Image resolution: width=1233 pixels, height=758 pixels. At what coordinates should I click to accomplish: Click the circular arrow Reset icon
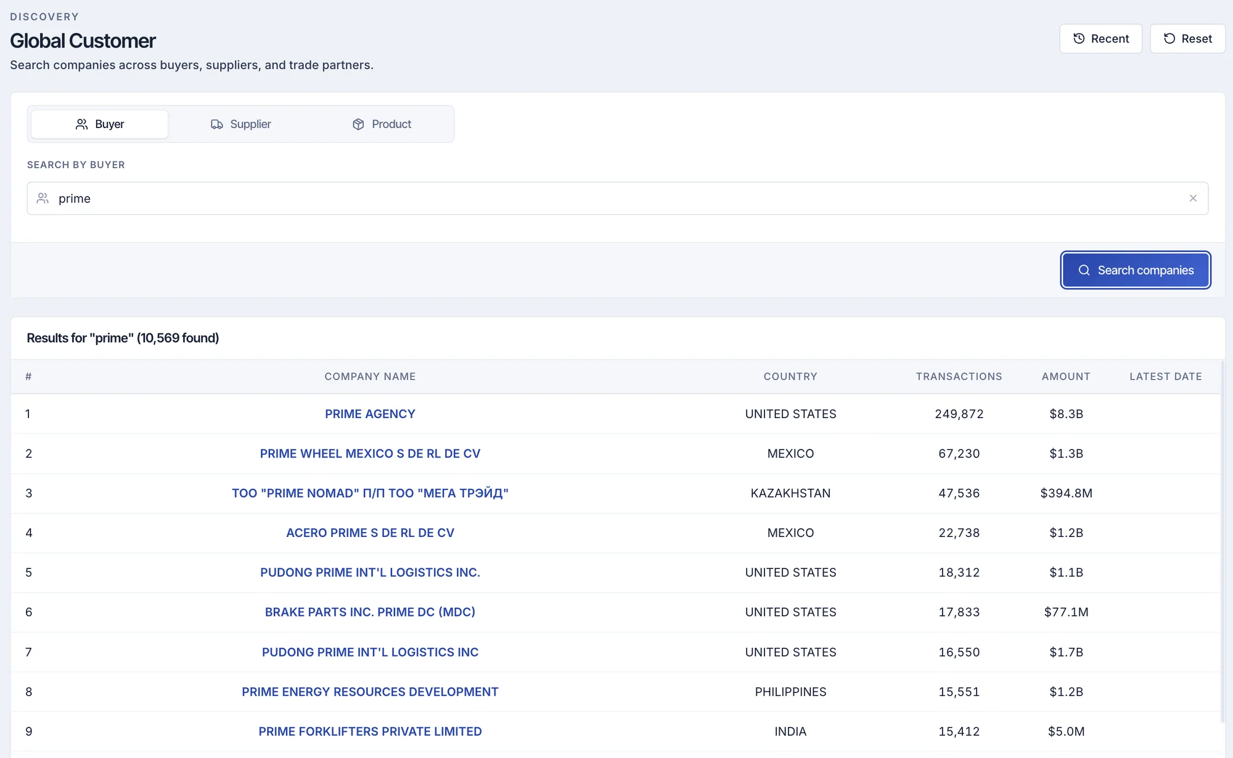(1170, 39)
